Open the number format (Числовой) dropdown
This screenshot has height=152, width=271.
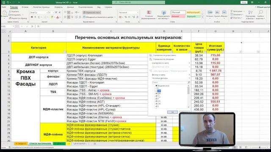click(138, 13)
